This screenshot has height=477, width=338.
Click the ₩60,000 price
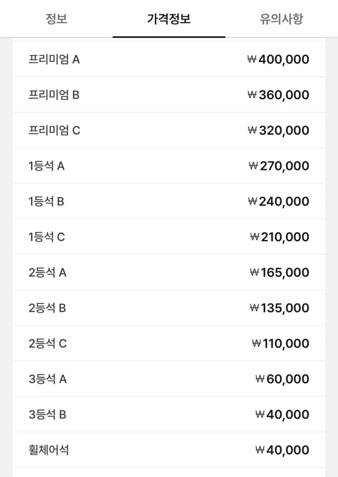point(282,379)
